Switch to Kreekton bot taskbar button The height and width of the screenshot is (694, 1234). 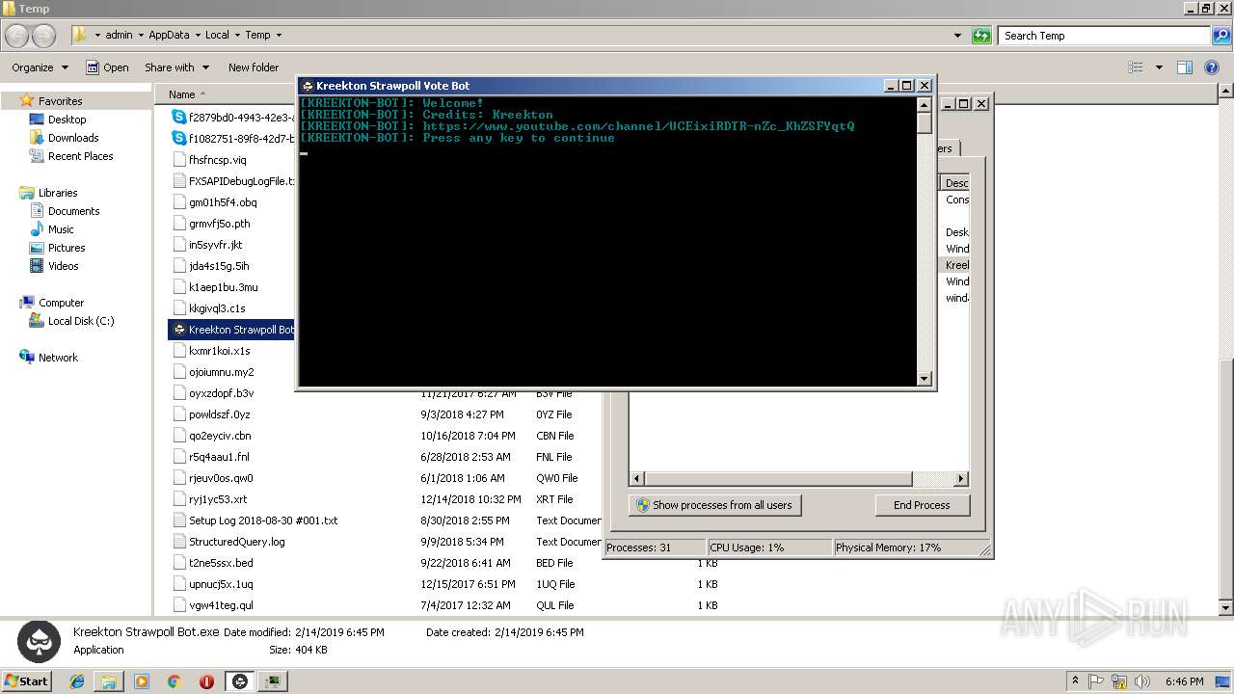point(240,681)
